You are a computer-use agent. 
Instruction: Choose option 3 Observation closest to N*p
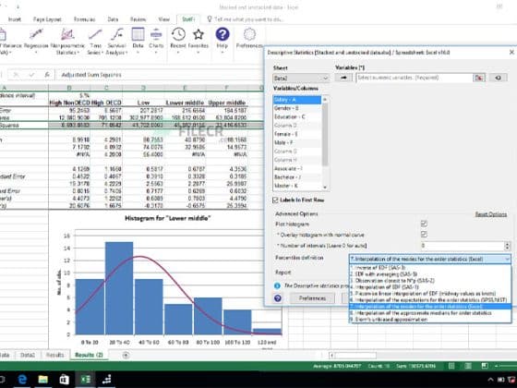(x=430, y=281)
